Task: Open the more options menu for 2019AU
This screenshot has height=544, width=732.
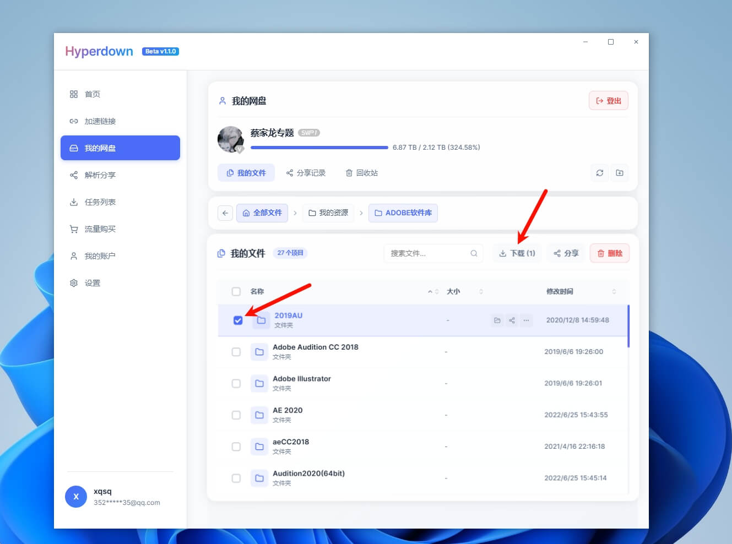Action: (x=526, y=320)
